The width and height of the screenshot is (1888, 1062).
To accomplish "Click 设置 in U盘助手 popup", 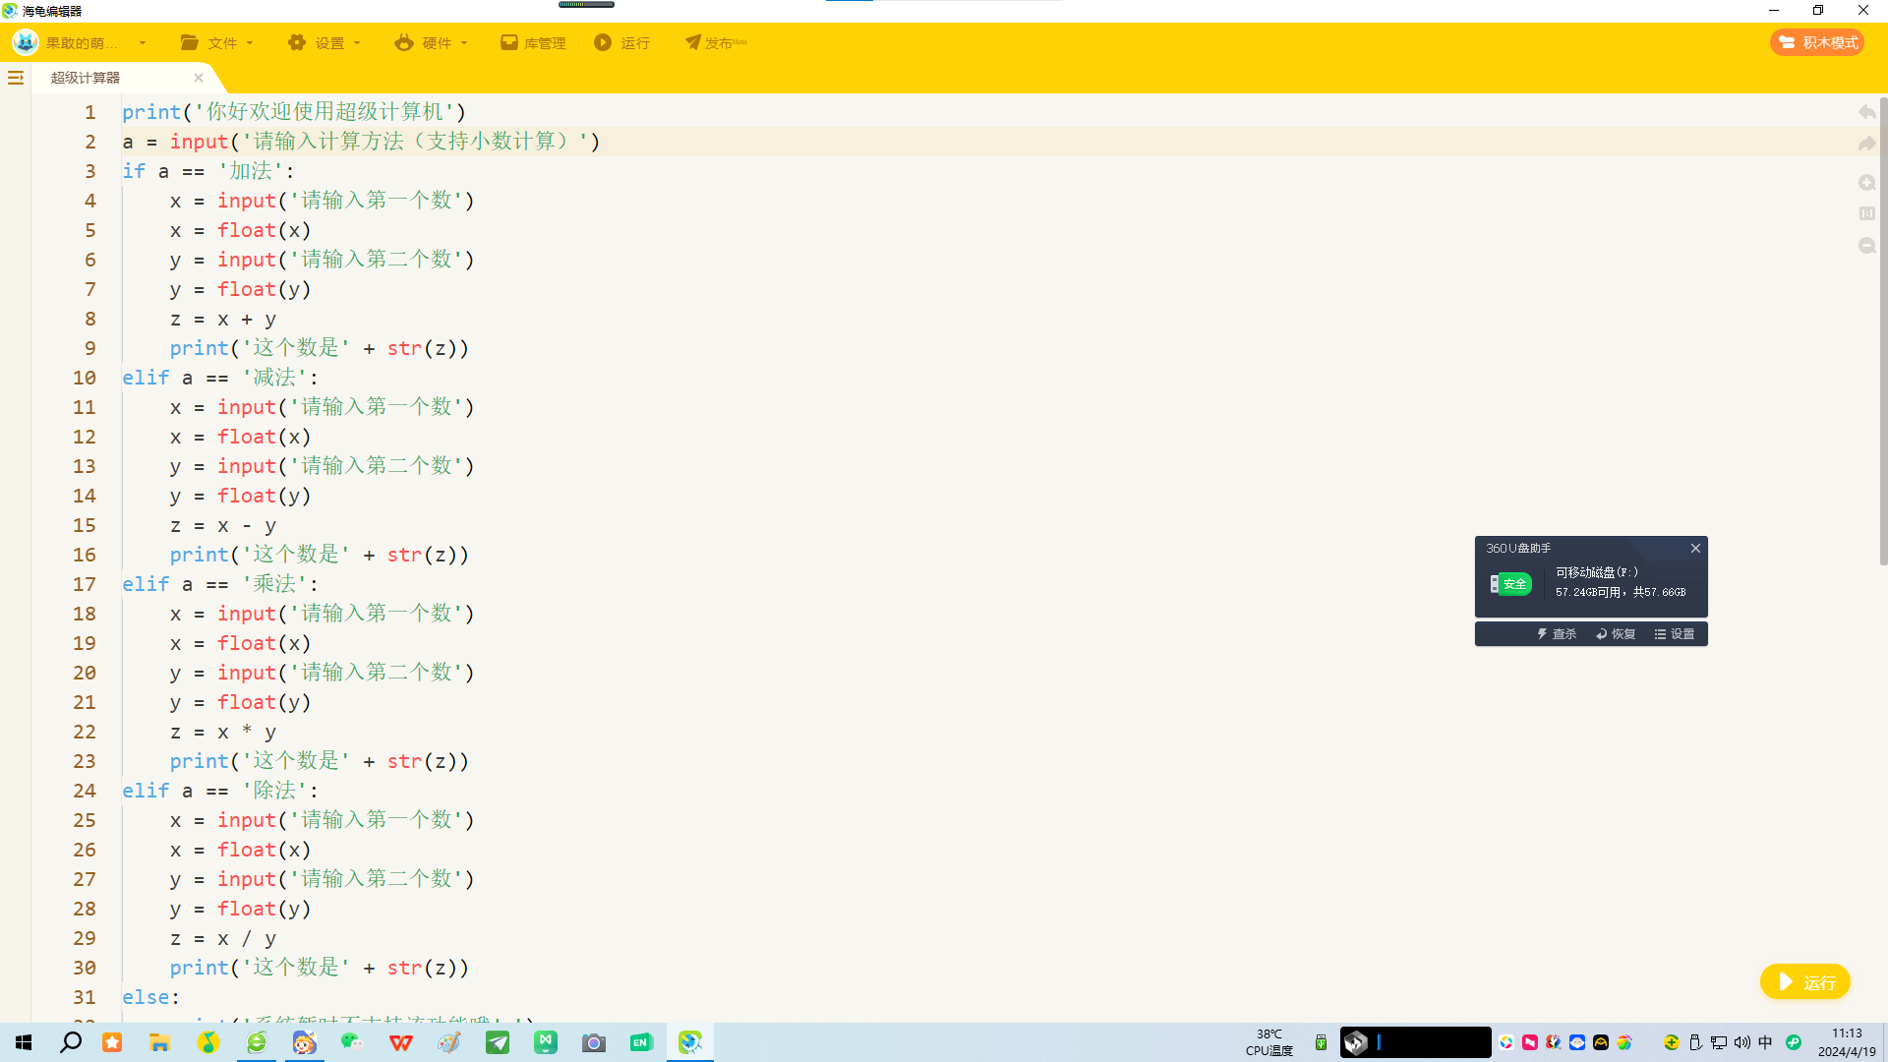I will pos(1675,634).
